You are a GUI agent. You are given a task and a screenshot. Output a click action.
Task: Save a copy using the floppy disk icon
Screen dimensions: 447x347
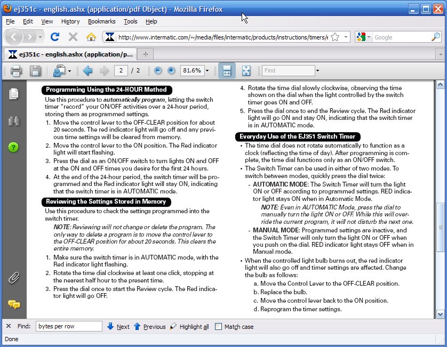(35, 71)
